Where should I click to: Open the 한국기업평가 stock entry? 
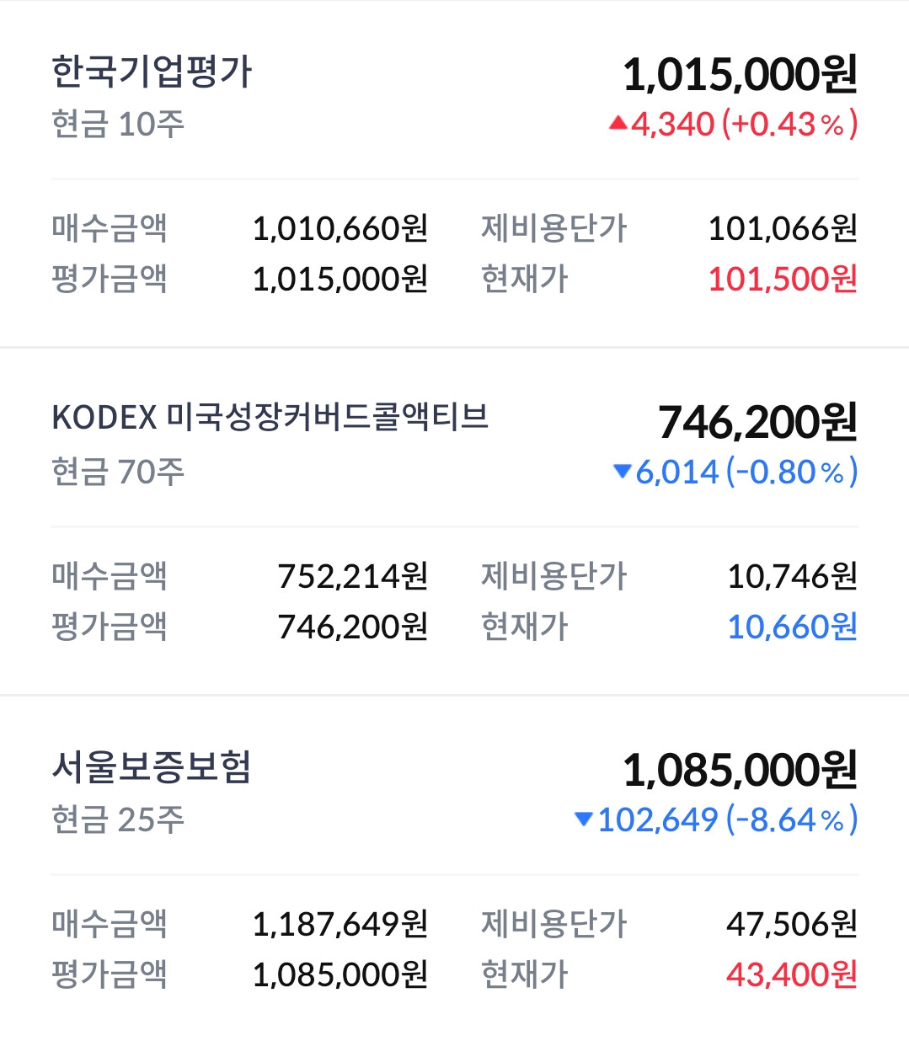(152, 72)
